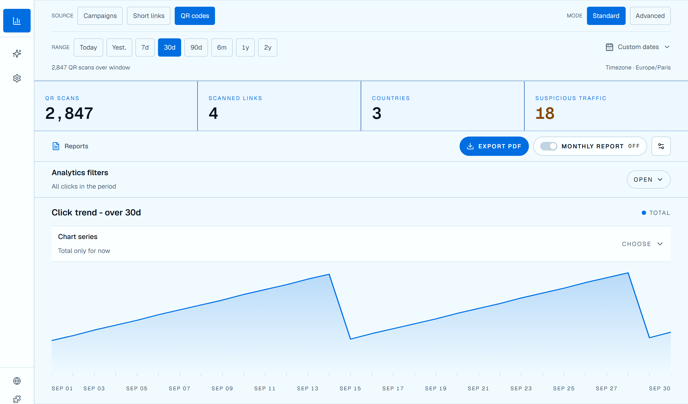Switch source to Short links
Viewport: 688px width, 404px height.
pyautogui.click(x=149, y=16)
